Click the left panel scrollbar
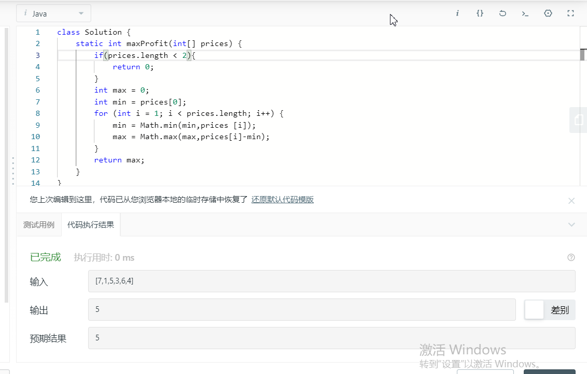This screenshot has width=587, height=374. [x=6, y=164]
